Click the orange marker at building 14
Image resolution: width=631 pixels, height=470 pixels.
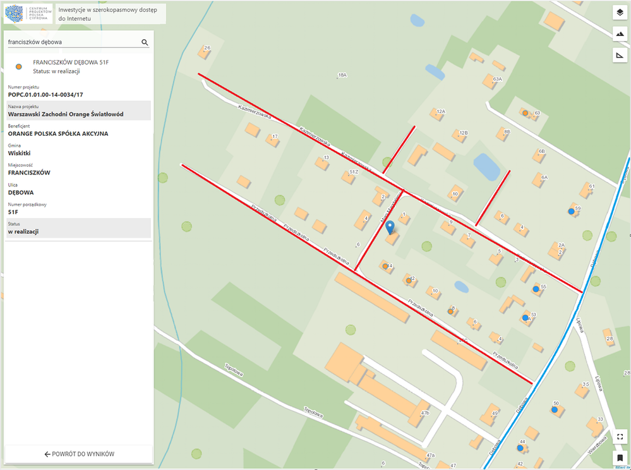(385, 267)
